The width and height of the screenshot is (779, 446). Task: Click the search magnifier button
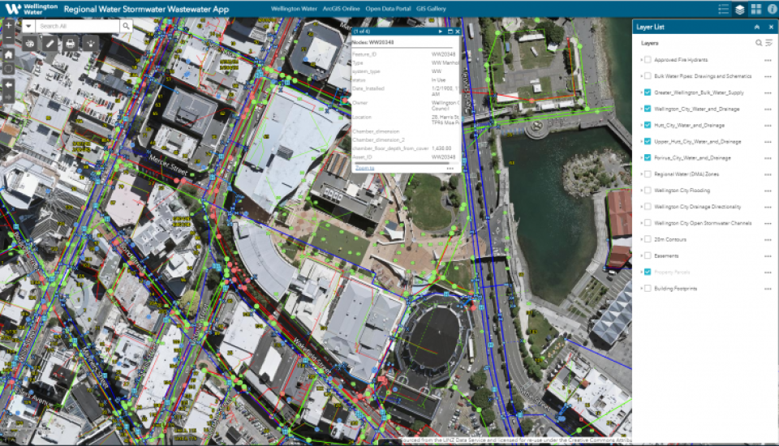click(x=127, y=26)
